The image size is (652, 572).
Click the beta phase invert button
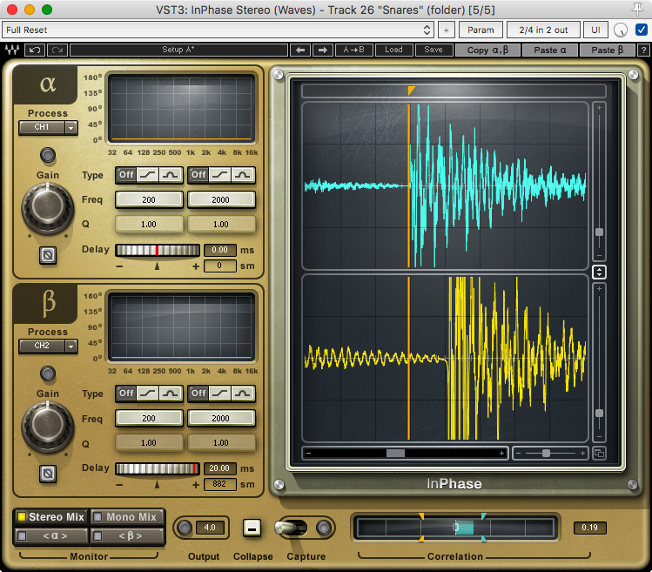click(48, 474)
